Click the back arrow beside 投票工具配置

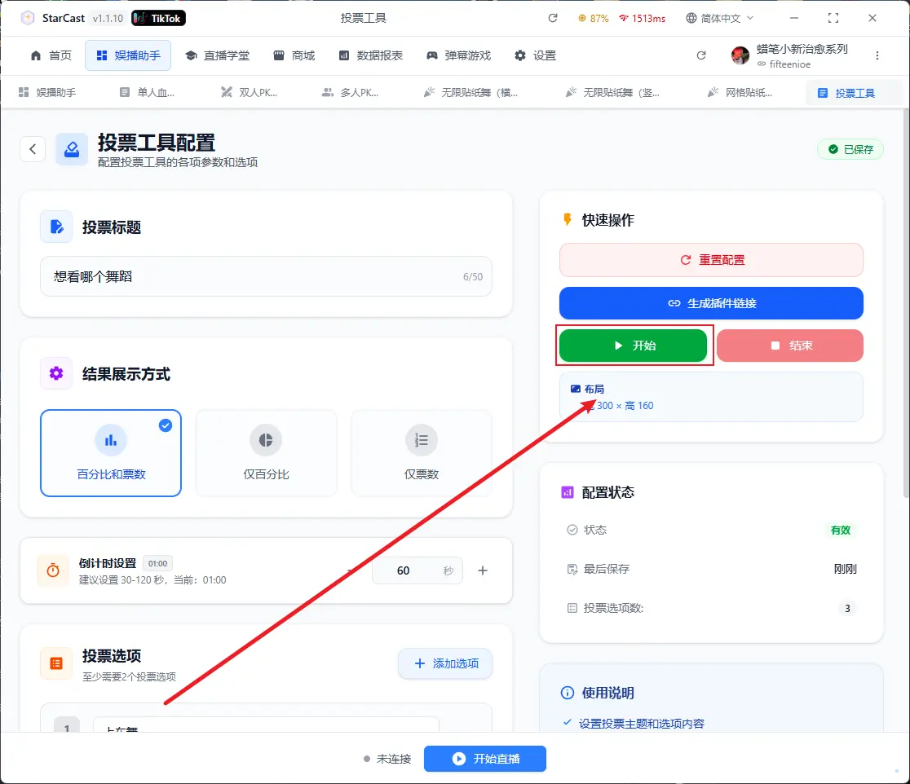click(33, 149)
